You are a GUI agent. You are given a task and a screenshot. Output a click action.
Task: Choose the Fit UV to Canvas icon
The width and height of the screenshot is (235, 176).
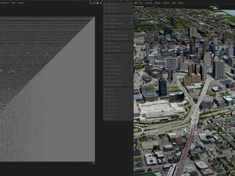click(x=105, y=47)
